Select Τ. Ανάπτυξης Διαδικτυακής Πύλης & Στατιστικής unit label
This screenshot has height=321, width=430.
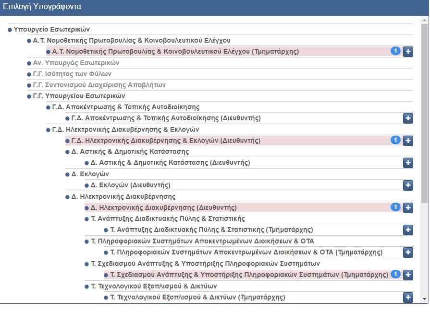pos(168,218)
